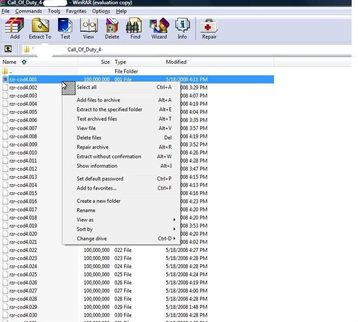Choose Extract to the specified folder
Viewport: 358px width, 322px height.
pyautogui.click(x=109, y=110)
